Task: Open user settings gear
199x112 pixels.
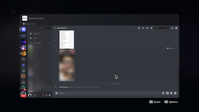Action: [x=50, y=95]
